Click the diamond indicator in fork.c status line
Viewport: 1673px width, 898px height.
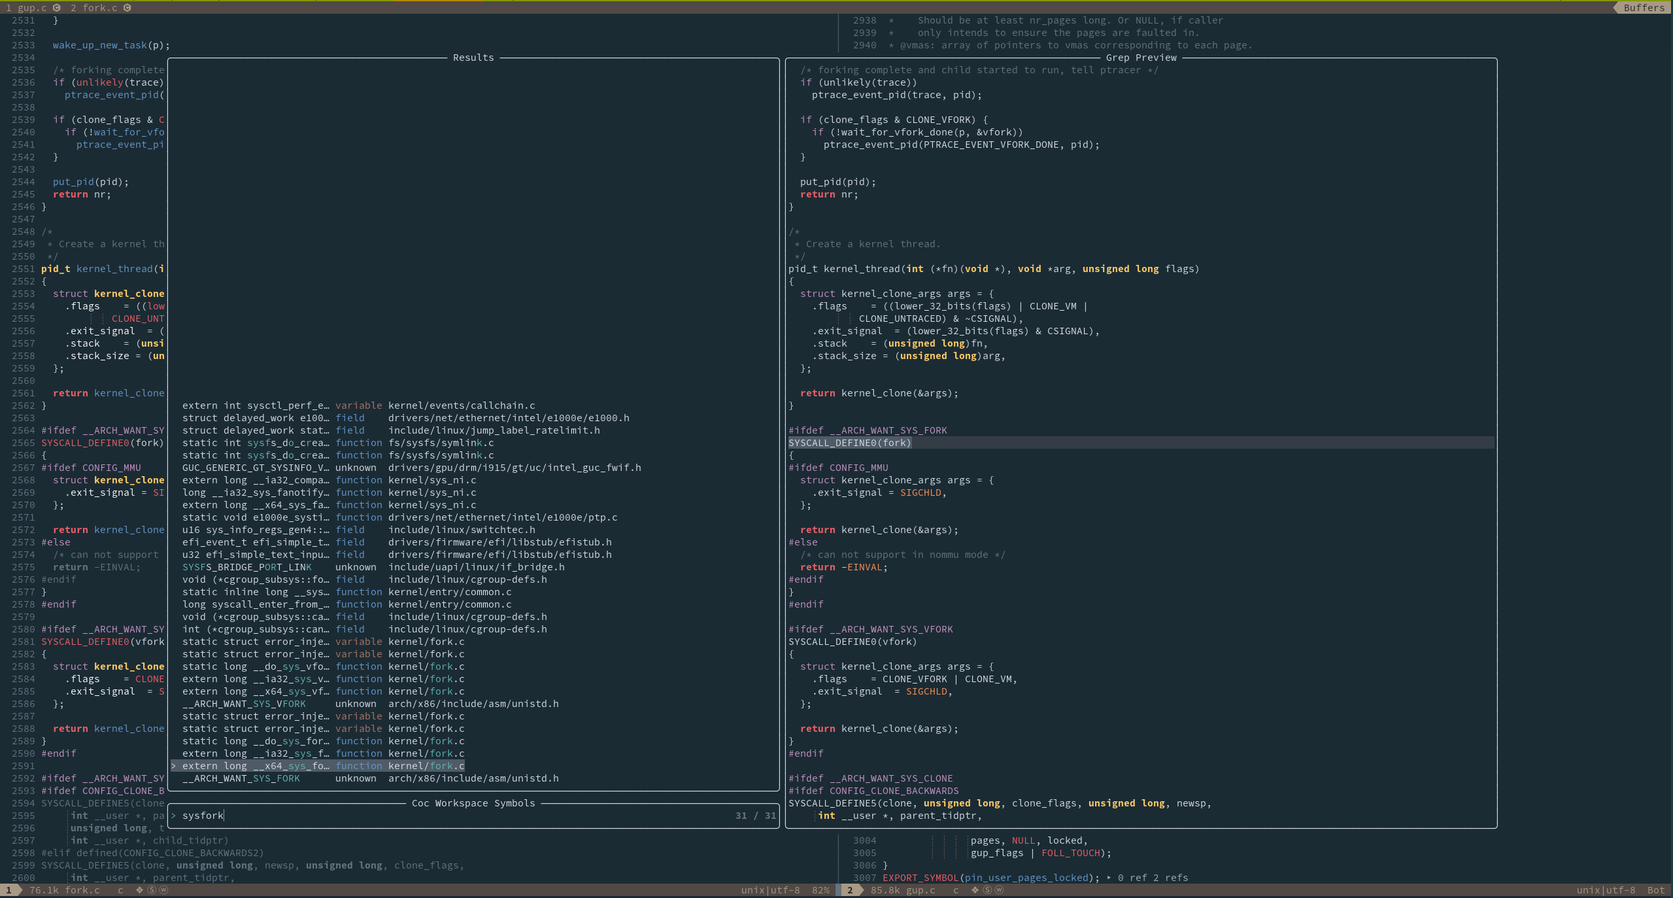click(139, 890)
